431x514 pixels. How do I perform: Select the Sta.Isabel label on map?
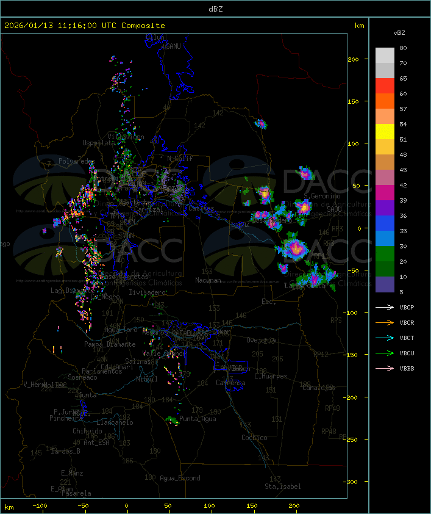[282, 487]
